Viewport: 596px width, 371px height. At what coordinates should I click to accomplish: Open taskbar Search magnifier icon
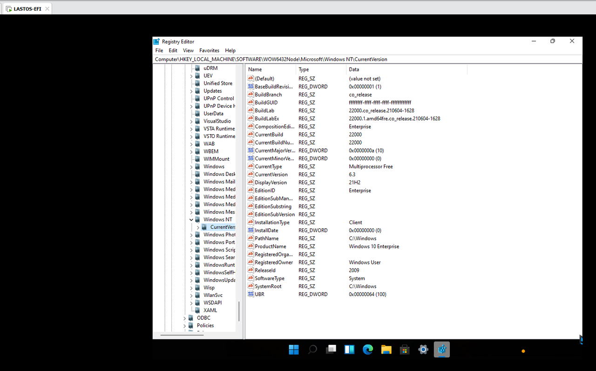click(312, 350)
